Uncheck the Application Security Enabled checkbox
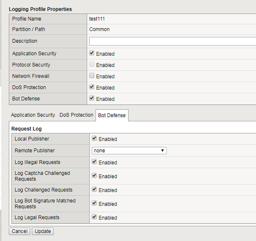The image size is (256, 241). [x=92, y=53]
